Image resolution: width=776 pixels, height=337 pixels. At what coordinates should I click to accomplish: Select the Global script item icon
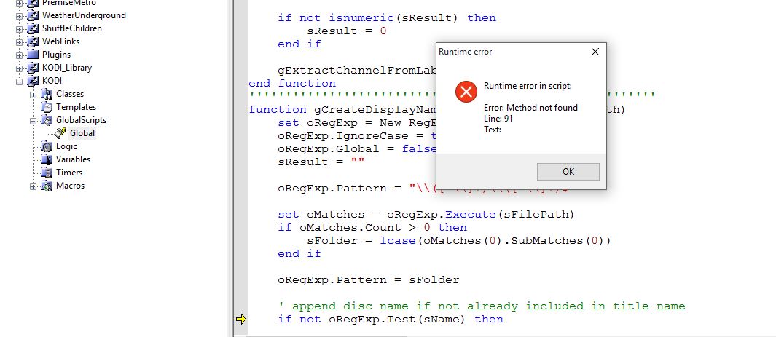[x=60, y=133]
